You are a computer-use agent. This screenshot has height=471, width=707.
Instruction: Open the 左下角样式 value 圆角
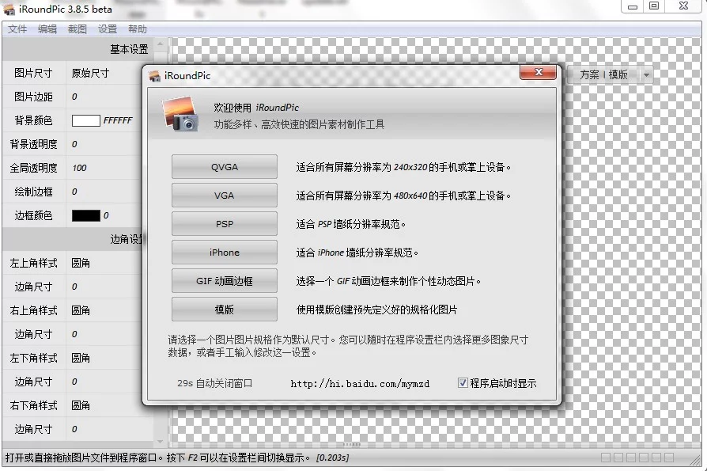(81, 358)
